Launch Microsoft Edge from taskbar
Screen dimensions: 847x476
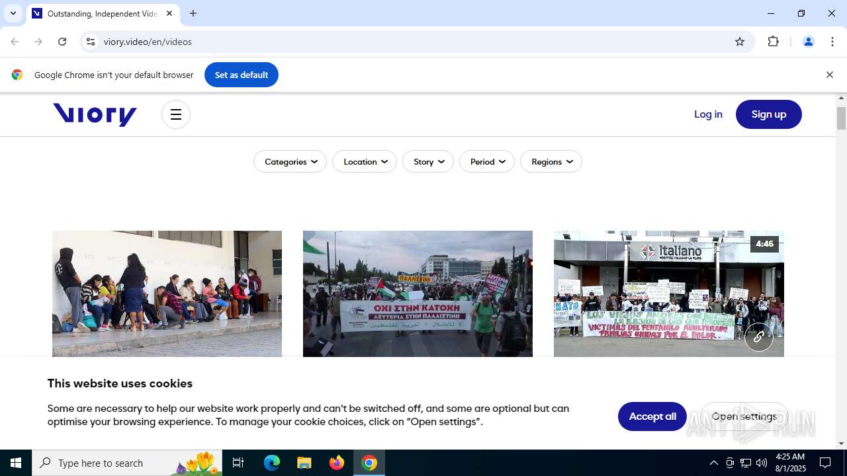click(x=272, y=463)
